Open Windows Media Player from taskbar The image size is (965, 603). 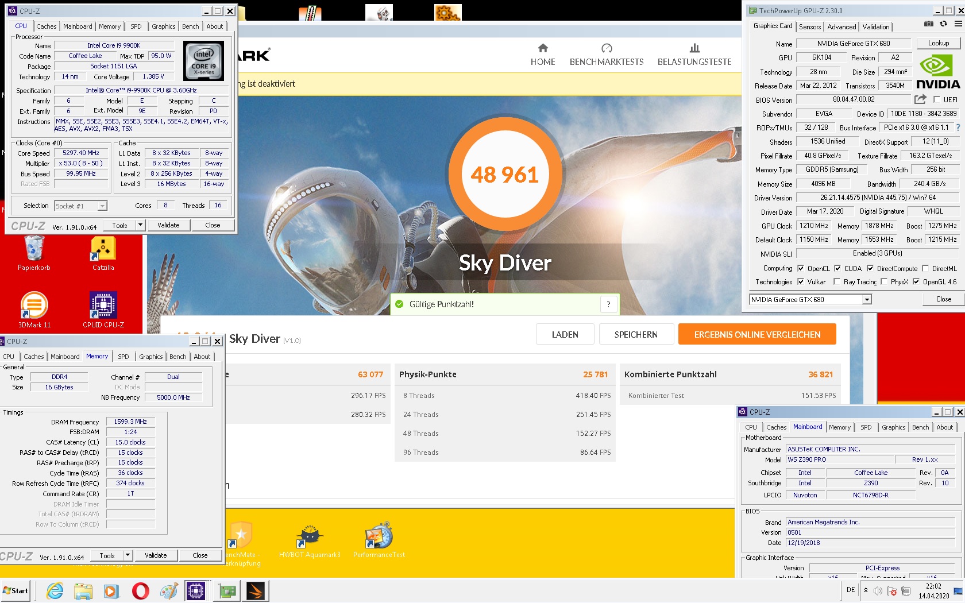tap(111, 591)
